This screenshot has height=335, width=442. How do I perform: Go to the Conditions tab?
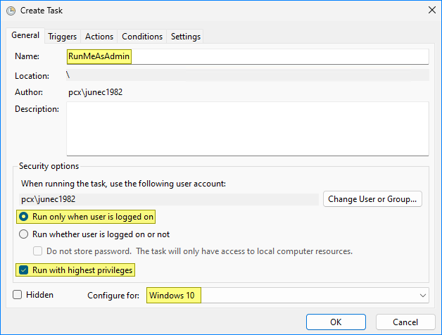[x=142, y=37]
